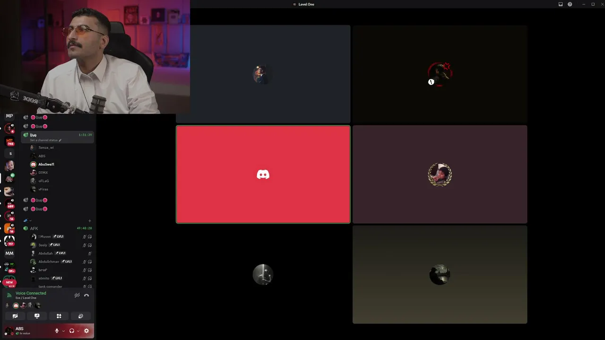Join the AFK voice channel
The height and width of the screenshot is (340, 605).
click(58, 229)
